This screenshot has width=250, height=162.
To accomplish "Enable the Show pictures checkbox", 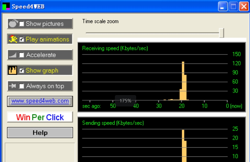I will pyautogui.click(x=21, y=24).
